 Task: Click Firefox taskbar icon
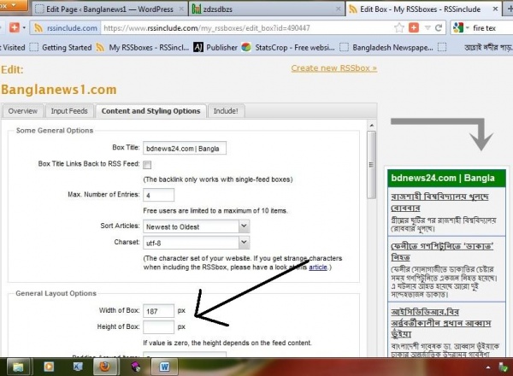(105, 367)
